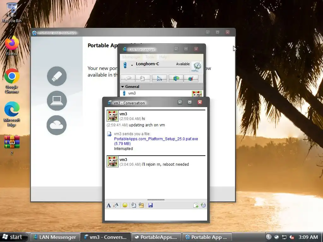The width and height of the screenshot is (323, 242).
Task: Select the laptop icon in Portable App window
Action: 57,101
